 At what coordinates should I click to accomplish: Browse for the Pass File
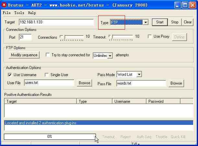point(176,83)
